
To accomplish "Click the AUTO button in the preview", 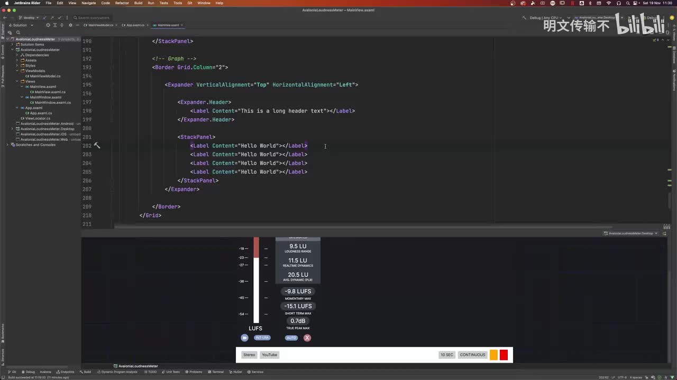I will [x=291, y=338].
